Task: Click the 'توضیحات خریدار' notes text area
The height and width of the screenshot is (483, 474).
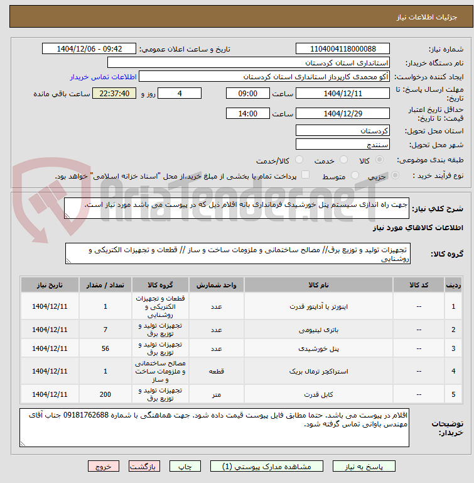Action: 214,428
